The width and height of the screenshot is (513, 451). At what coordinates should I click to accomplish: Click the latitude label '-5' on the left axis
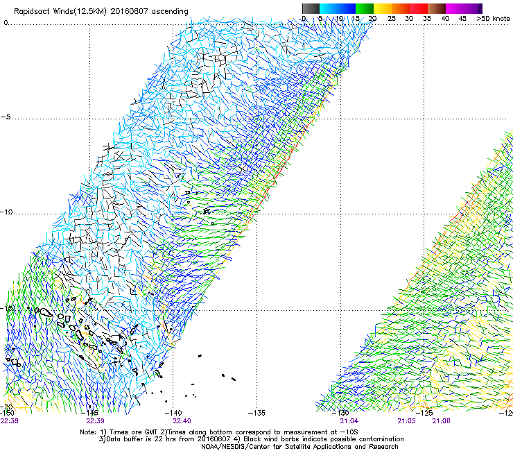pyautogui.click(x=6, y=117)
